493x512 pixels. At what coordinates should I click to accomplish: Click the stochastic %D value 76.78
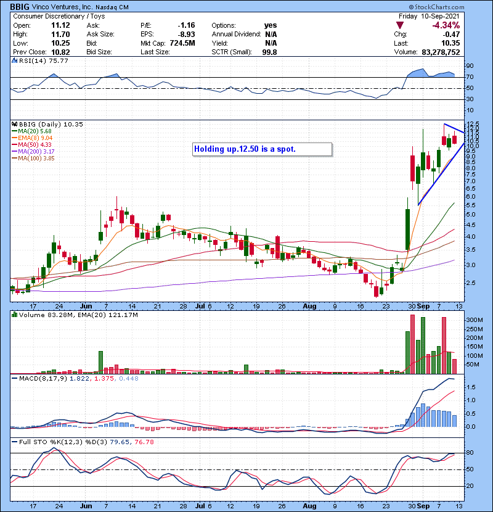(x=144, y=442)
